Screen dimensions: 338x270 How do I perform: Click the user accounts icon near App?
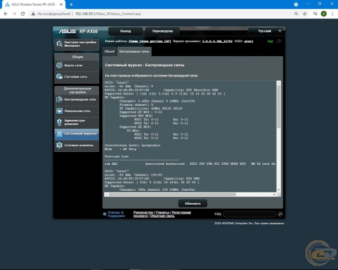279,41
